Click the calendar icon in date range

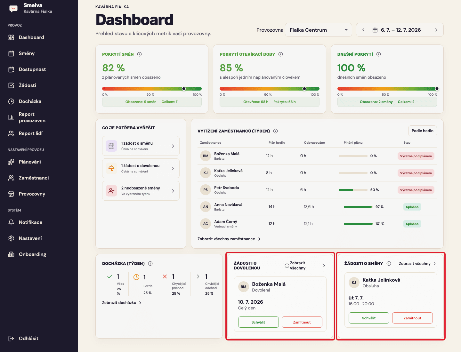pyautogui.click(x=375, y=30)
